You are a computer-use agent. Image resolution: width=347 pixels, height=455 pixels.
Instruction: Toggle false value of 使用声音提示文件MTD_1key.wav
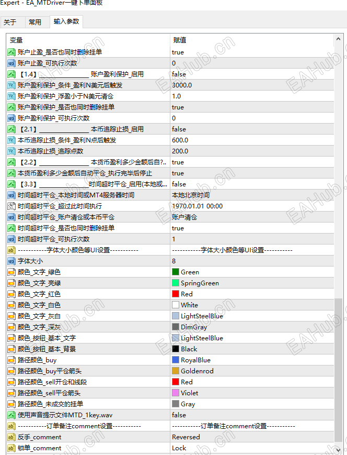(252, 415)
